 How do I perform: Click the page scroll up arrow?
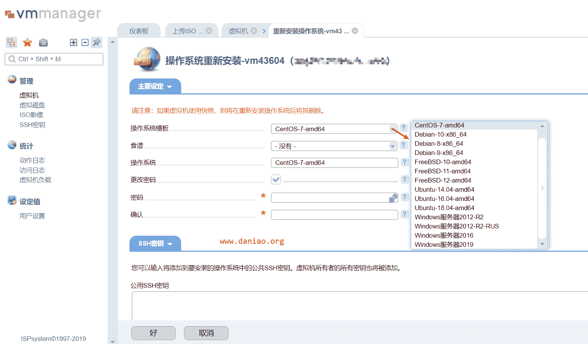pos(113,42)
